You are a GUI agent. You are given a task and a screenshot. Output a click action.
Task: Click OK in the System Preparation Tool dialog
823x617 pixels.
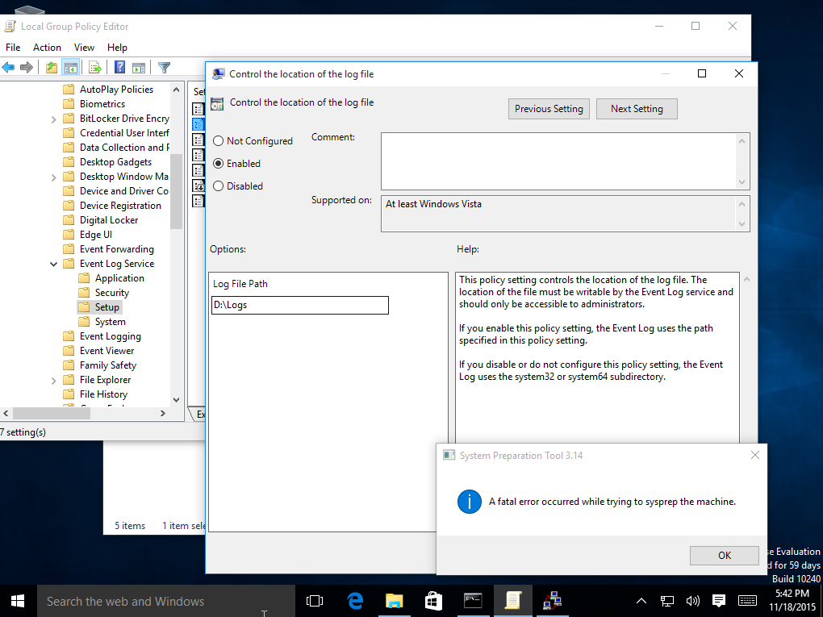725,556
